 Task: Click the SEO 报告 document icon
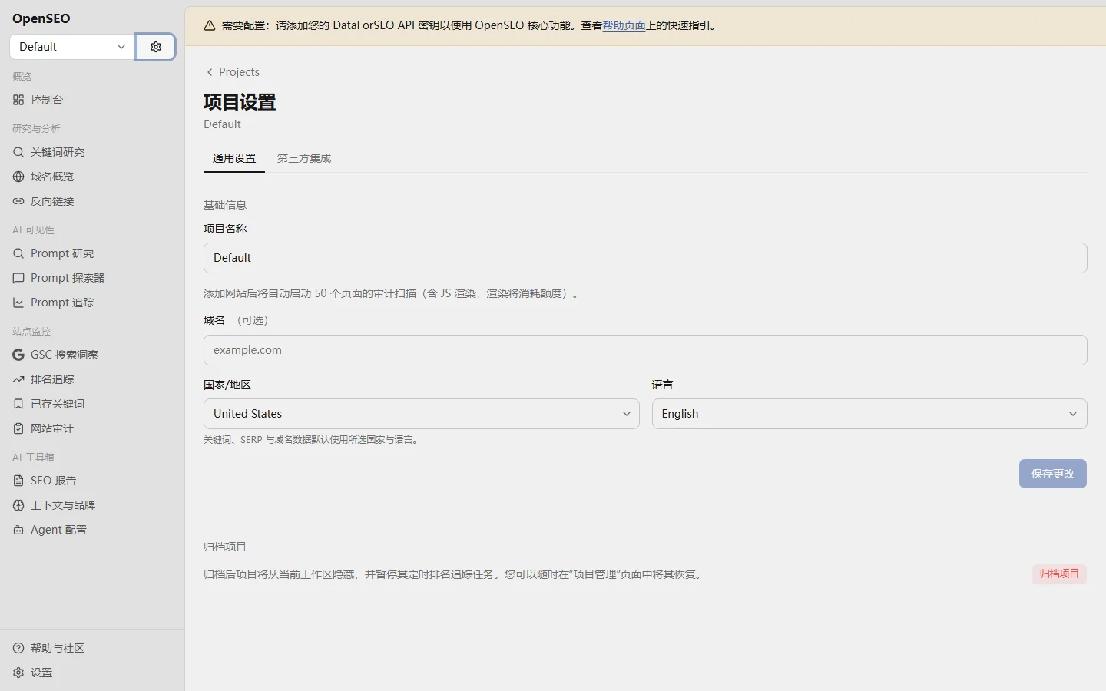click(x=18, y=481)
